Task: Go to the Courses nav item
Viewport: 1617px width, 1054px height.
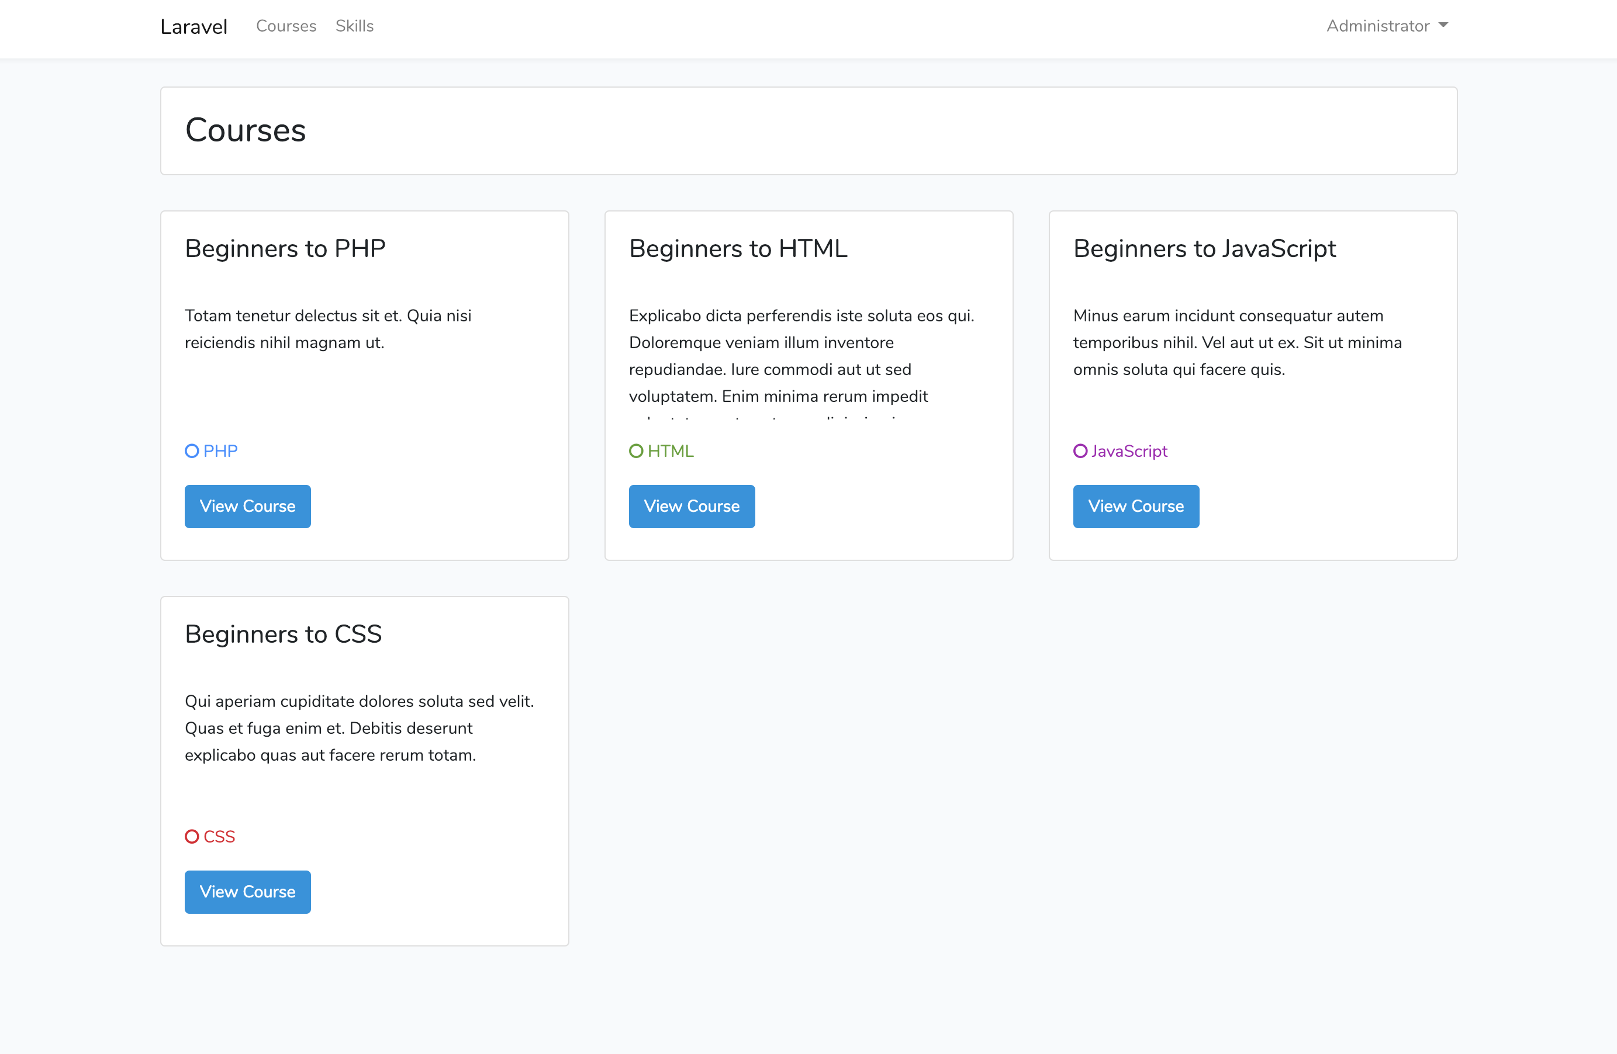Action: [x=286, y=26]
